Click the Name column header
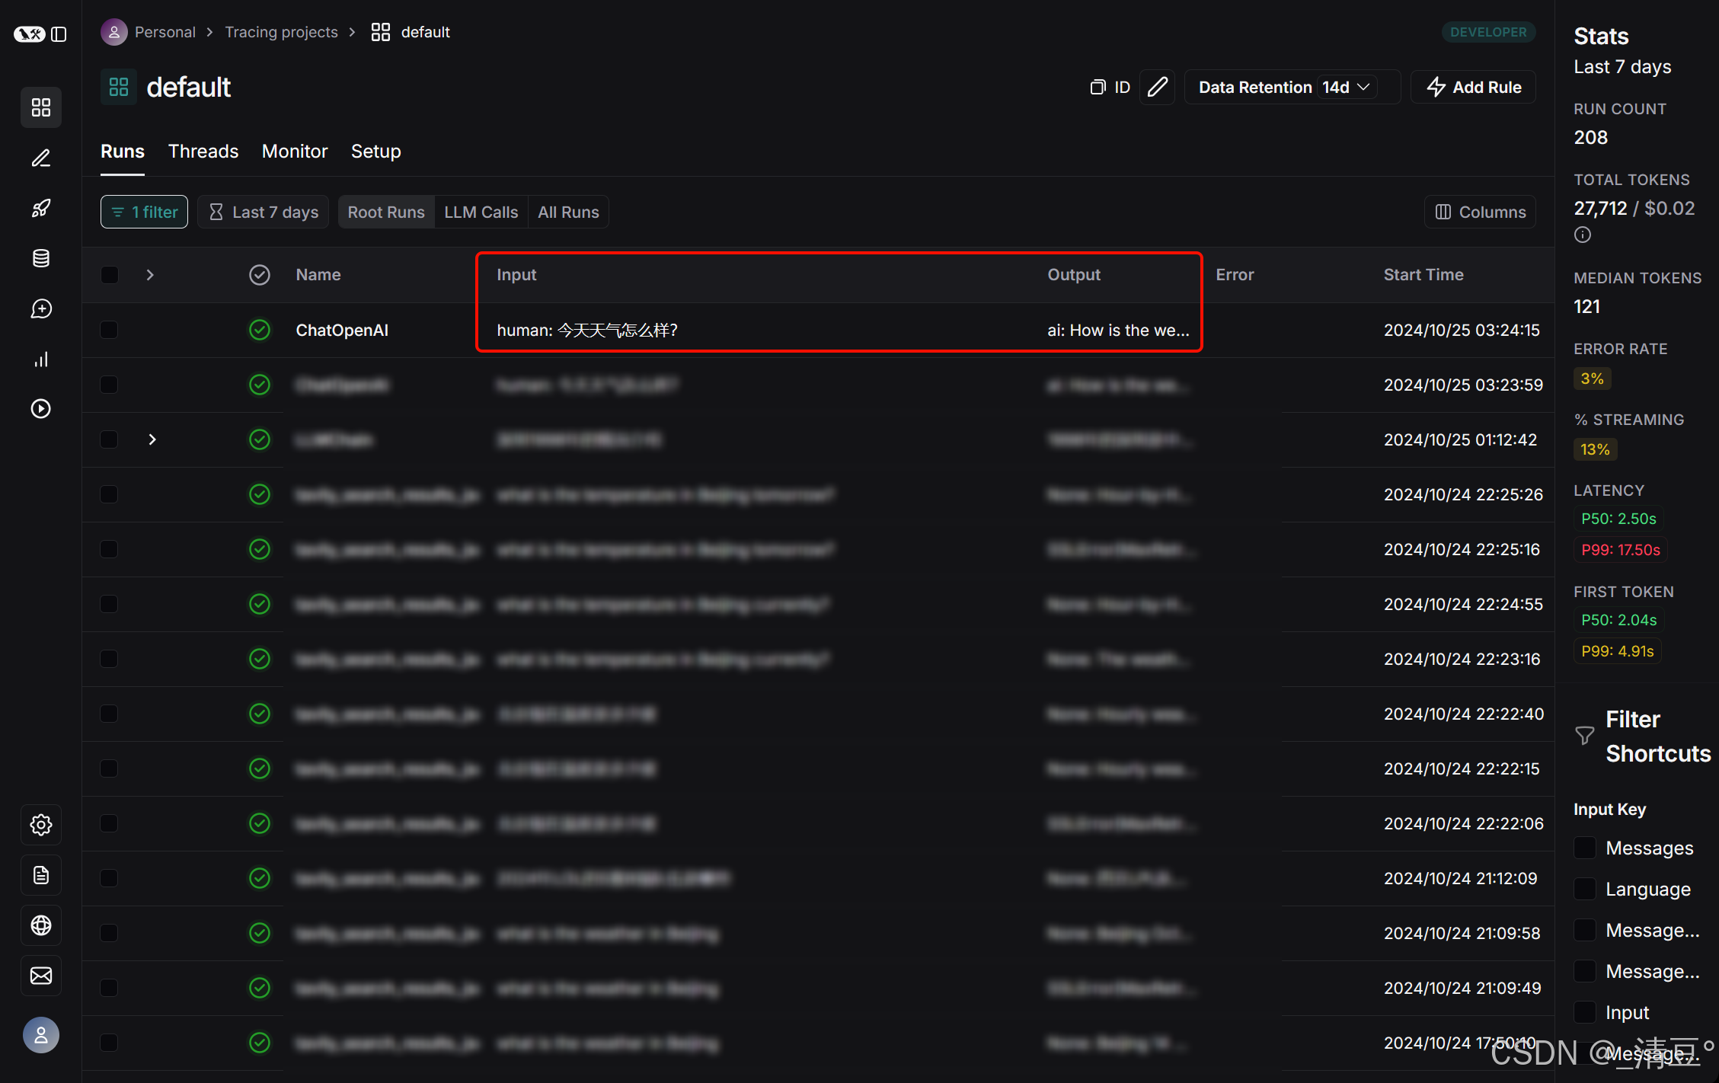 click(x=318, y=275)
